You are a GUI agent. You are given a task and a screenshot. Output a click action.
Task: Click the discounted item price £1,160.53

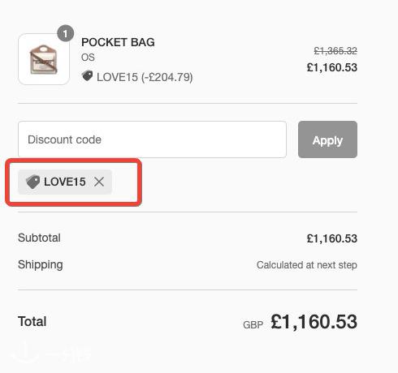[332, 67]
